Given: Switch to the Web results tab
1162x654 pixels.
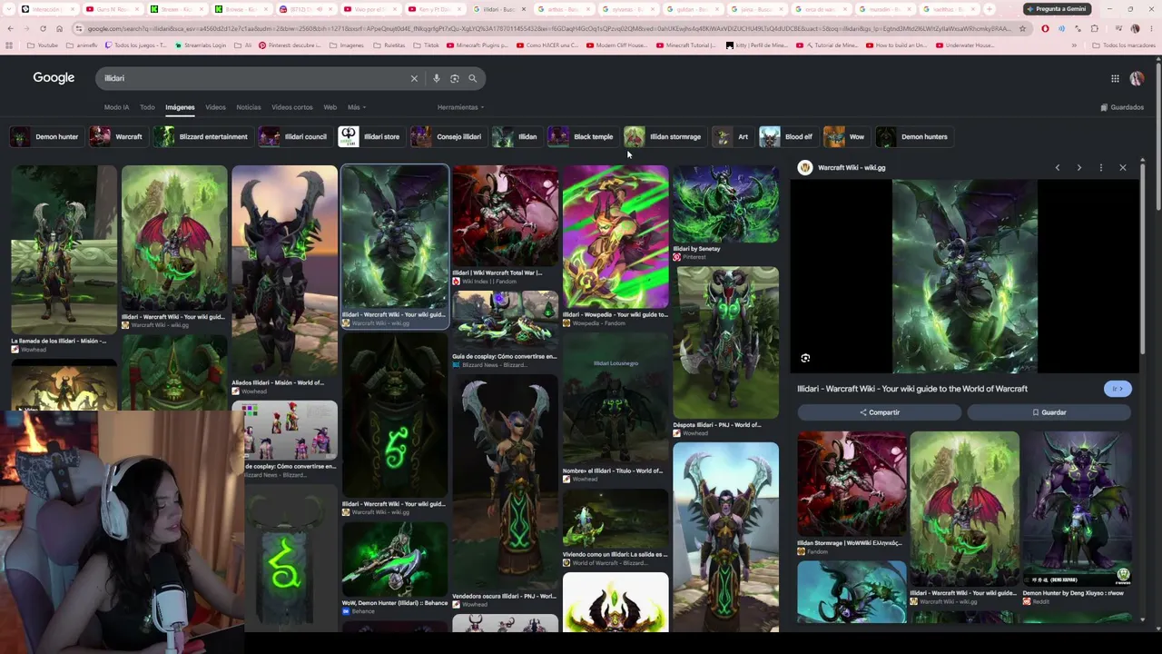Looking at the screenshot, I should click(330, 107).
